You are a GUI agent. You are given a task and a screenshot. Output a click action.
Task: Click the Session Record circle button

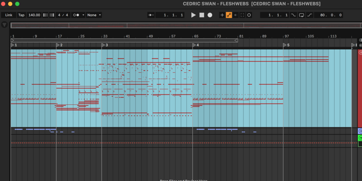click(x=249, y=15)
